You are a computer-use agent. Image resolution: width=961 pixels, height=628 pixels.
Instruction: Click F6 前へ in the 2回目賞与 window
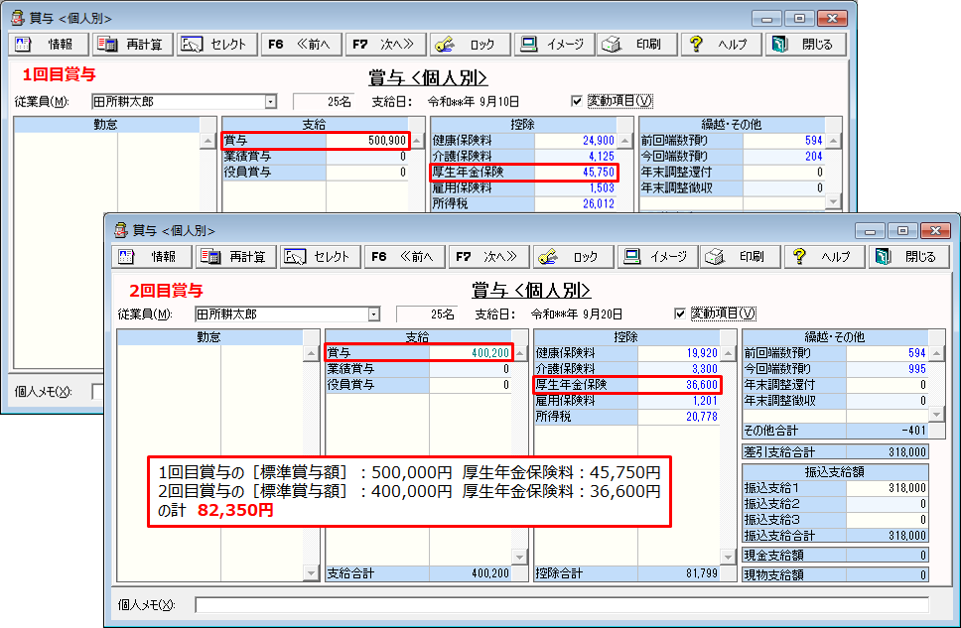[x=403, y=257]
